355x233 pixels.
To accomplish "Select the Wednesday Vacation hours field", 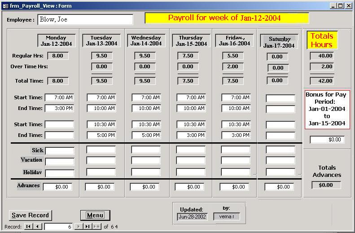I will pos(145,160).
